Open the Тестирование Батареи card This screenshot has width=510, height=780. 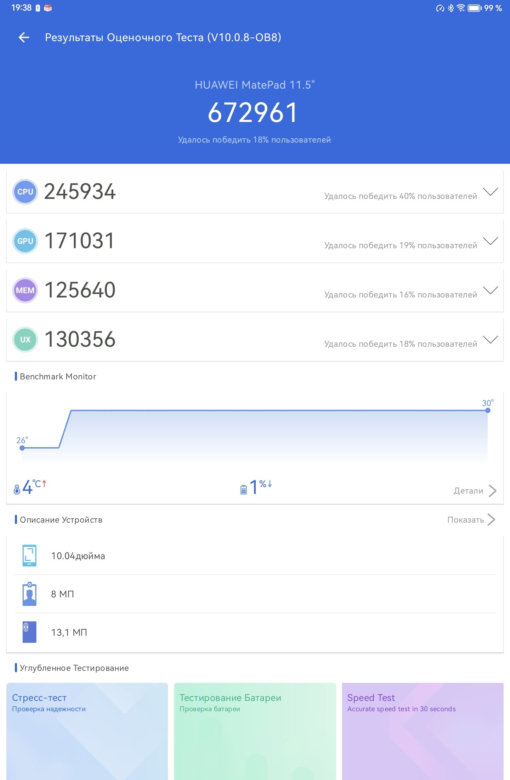pyautogui.click(x=255, y=731)
